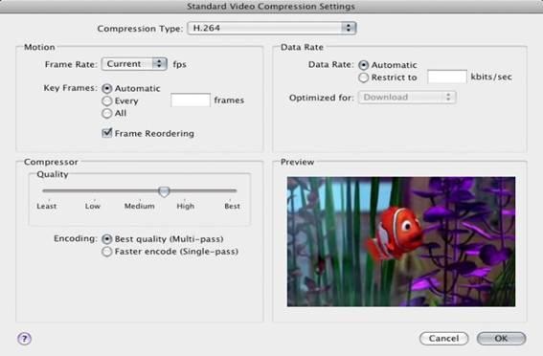
Task: Confirm settings with the OK button
Action: coord(502,339)
